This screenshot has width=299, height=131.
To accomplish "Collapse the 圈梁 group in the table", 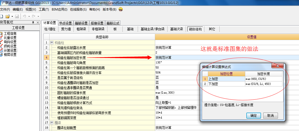I will point(51,123).
